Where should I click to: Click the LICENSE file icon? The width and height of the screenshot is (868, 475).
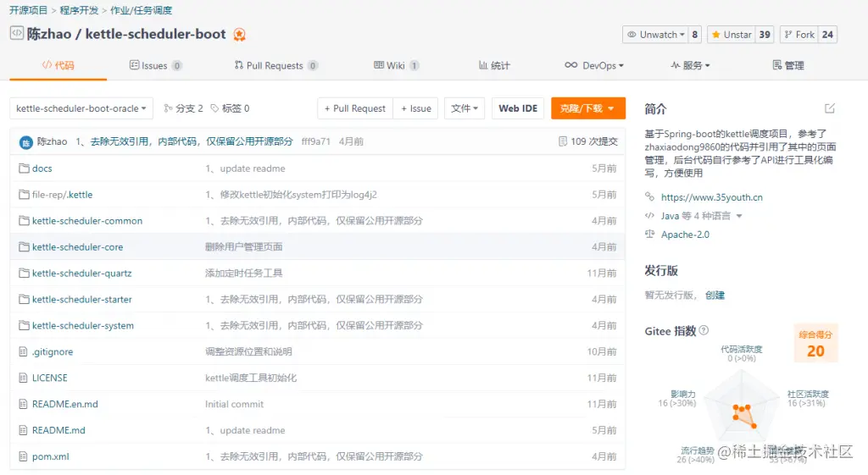[23, 378]
